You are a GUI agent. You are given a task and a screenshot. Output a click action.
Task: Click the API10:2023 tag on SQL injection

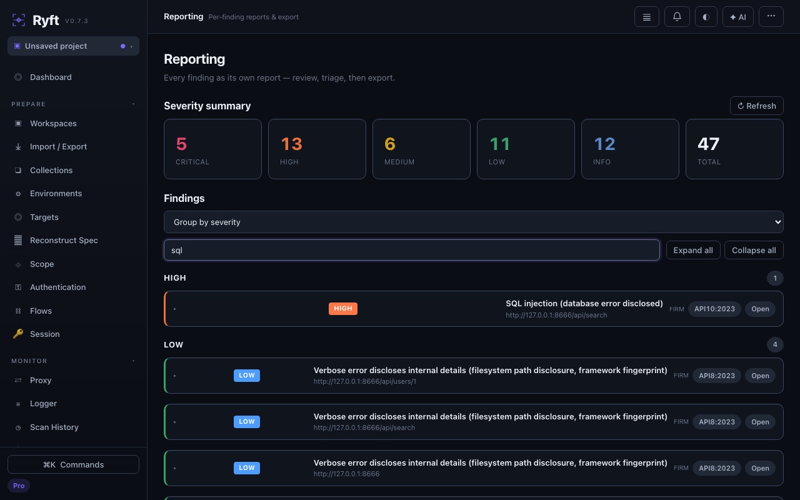[x=715, y=309]
